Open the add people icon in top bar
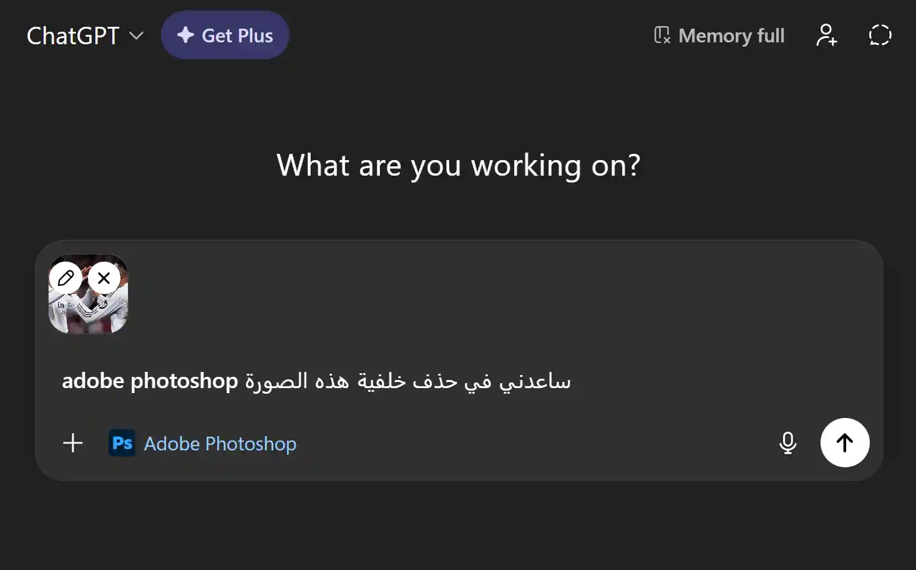Viewport: 916px width, 570px height. click(826, 36)
